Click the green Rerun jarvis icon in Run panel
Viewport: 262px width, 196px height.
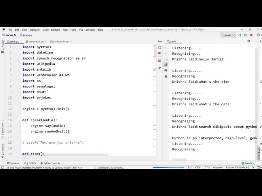[159, 47]
